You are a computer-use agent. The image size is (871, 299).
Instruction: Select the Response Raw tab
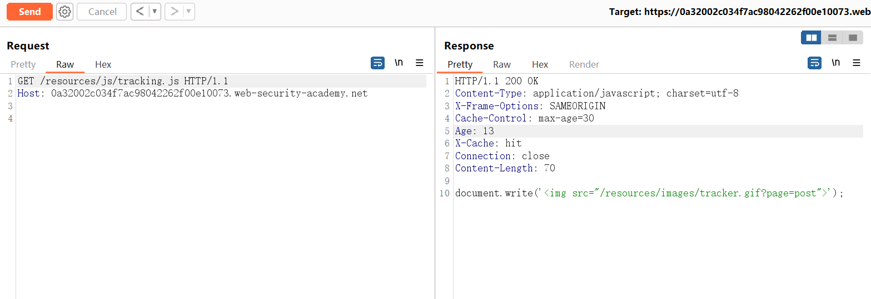coord(501,64)
